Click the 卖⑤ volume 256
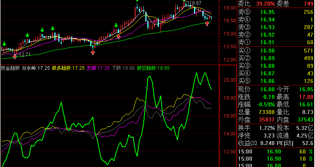Image resolution: width=315 pixels, height=167 pixels. pyautogui.click(x=309, y=12)
